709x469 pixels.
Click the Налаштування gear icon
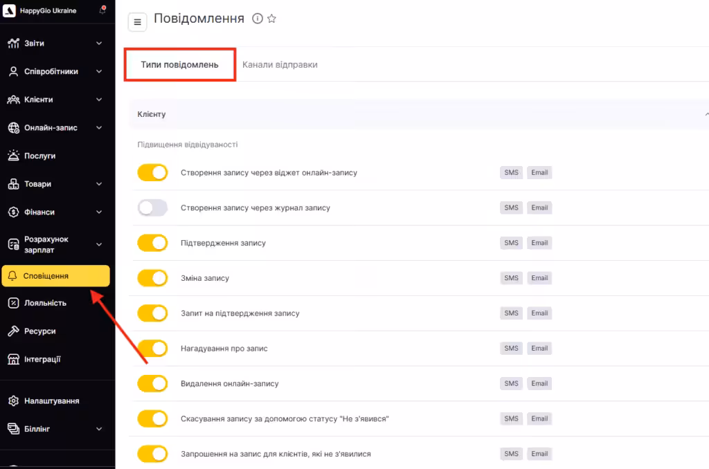(13, 401)
